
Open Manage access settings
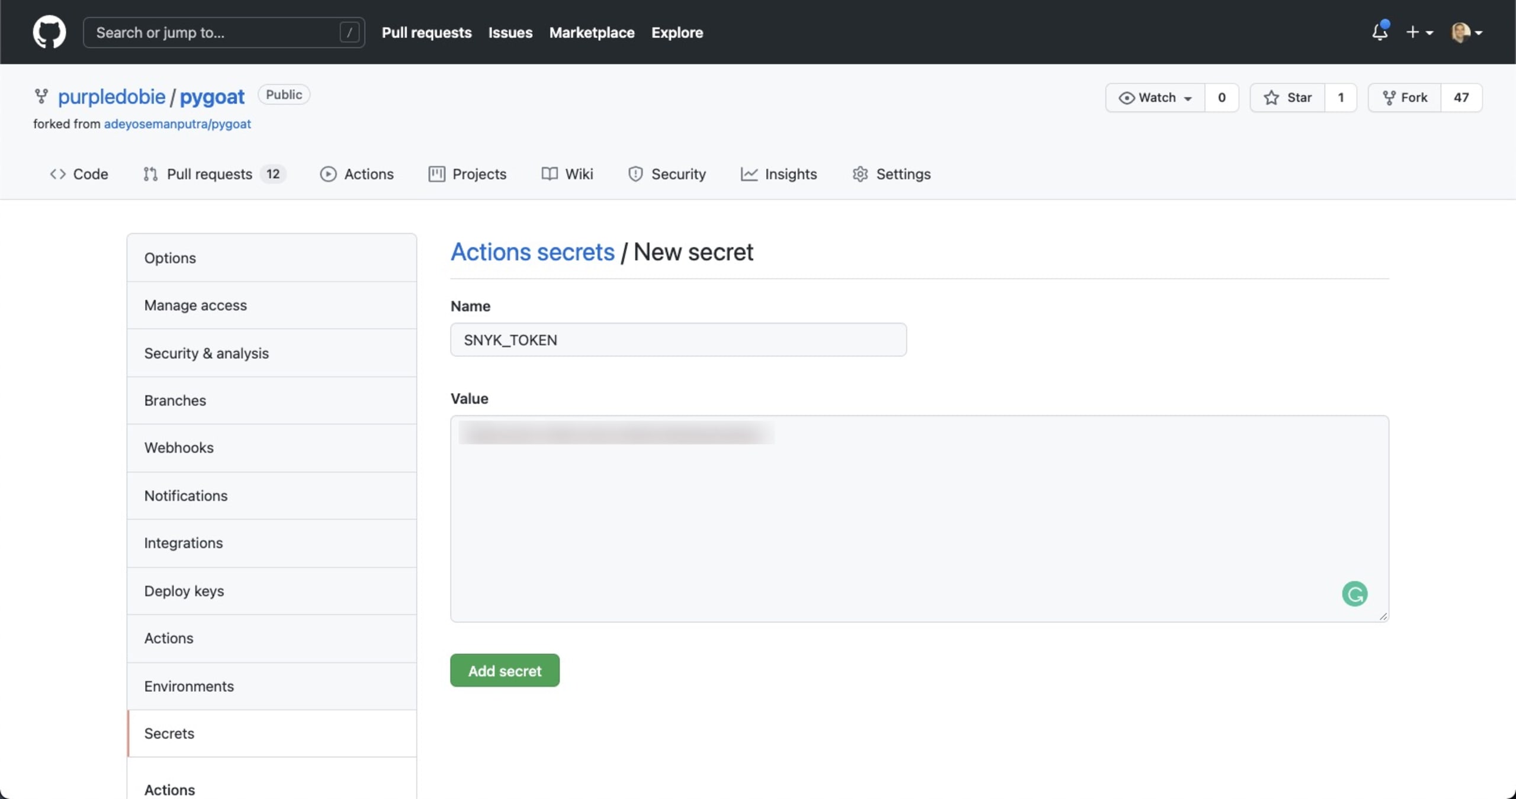click(x=272, y=305)
